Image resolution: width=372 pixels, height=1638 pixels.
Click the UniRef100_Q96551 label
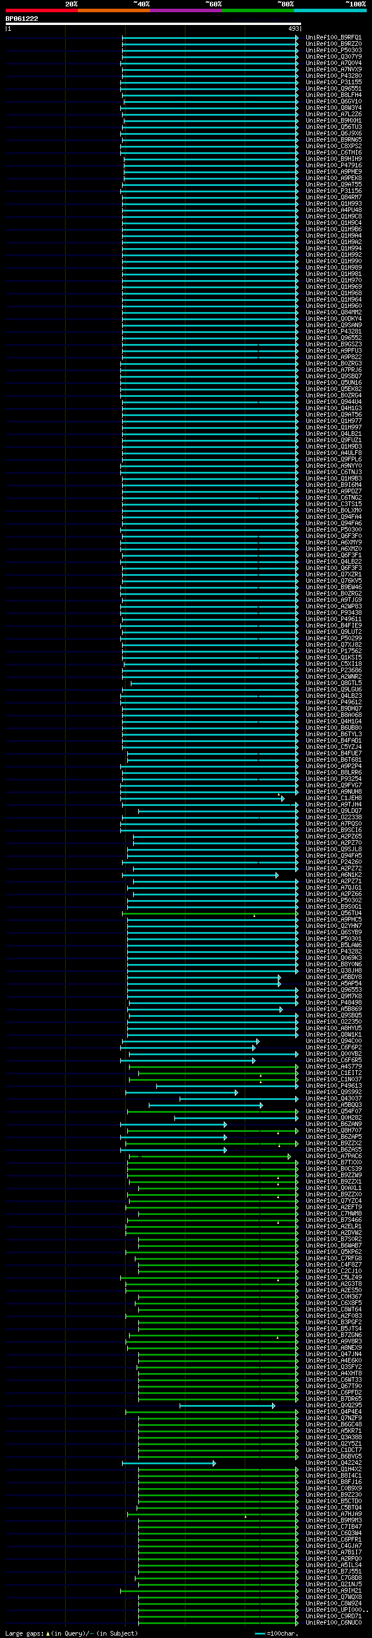pos(333,88)
